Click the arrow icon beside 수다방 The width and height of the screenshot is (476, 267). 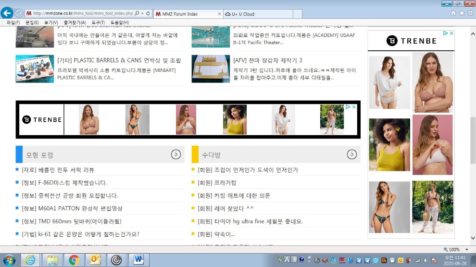pyautogui.click(x=352, y=154)
